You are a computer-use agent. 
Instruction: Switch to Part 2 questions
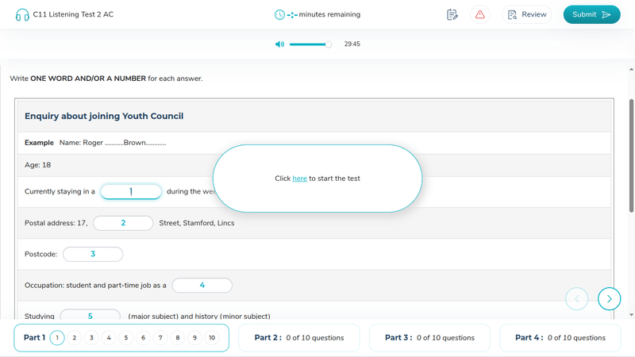[x=299, y=338]
